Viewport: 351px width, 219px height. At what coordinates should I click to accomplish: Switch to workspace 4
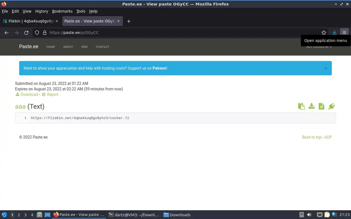click(32, 215)
